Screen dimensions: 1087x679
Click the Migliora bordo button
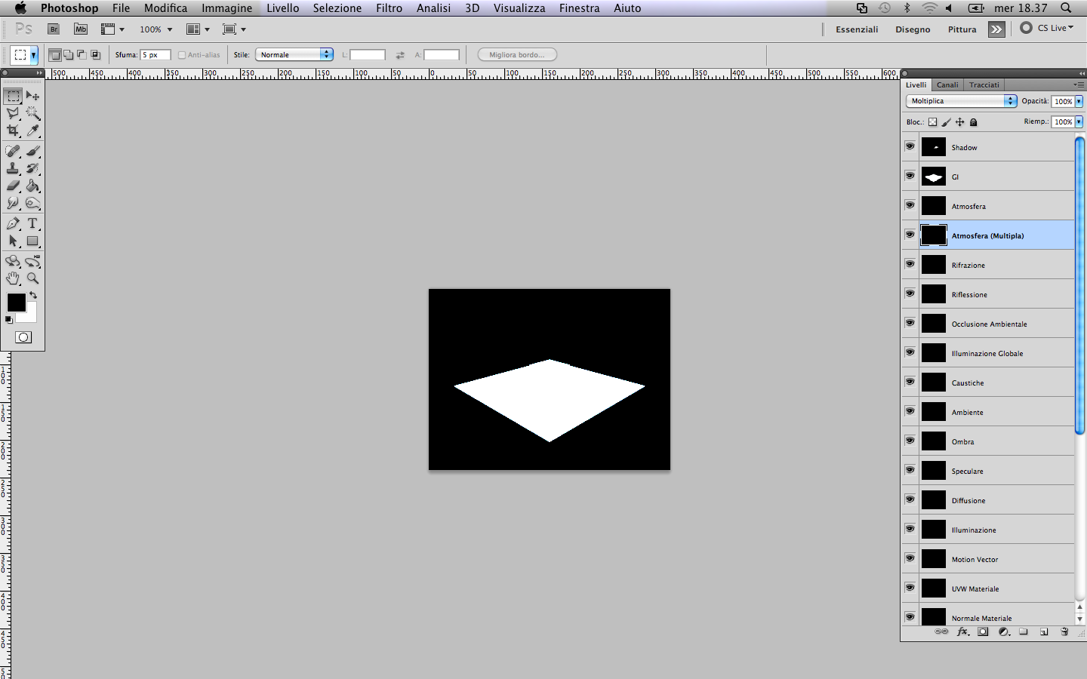coord(517,54)
